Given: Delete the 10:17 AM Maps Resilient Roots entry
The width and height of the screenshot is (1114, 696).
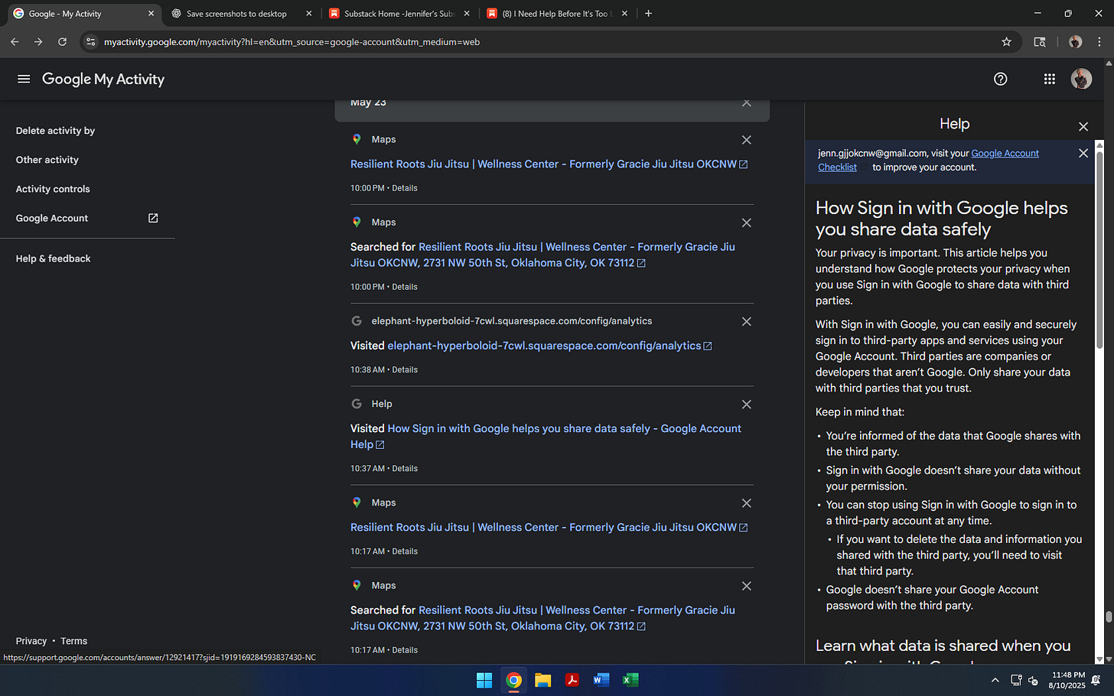Looking at the screenshot, I should [x=746, y=502].
